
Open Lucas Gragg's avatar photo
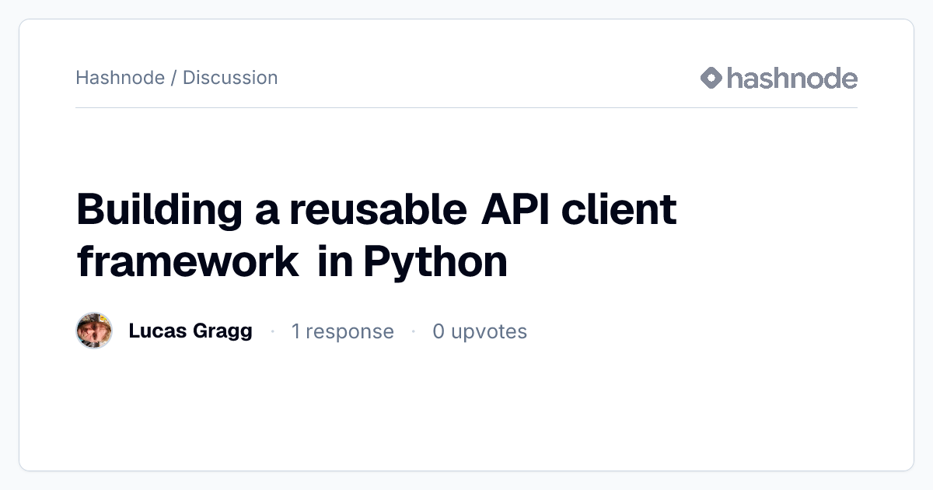point(94,331)
